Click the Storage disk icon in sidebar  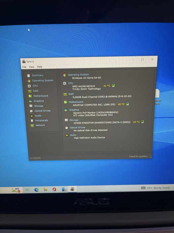click(x=31, y=106)
